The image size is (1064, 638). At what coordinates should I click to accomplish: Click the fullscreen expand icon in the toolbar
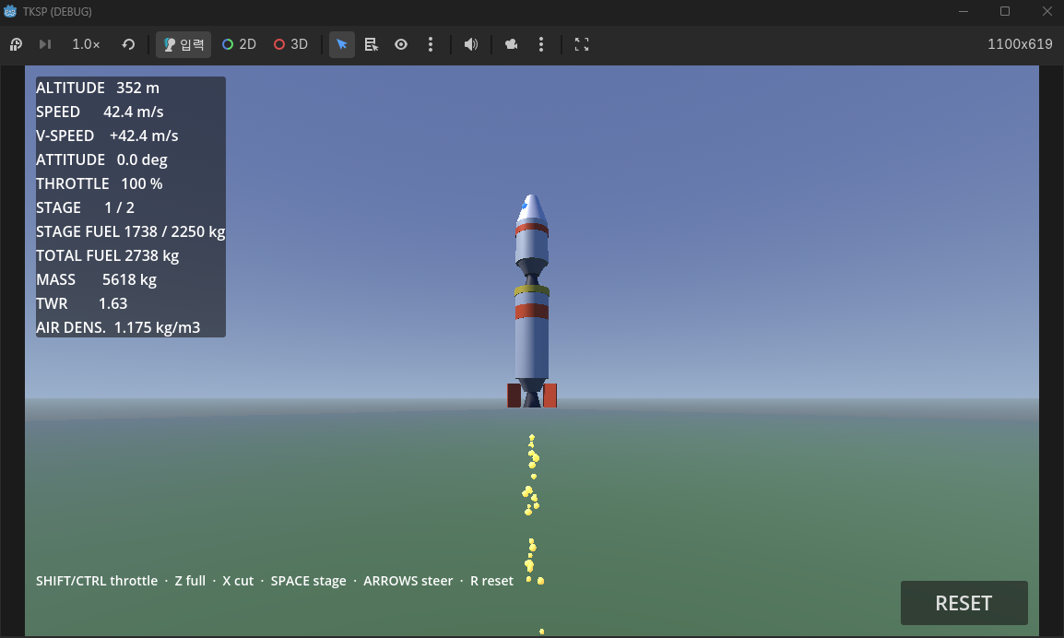582,45
